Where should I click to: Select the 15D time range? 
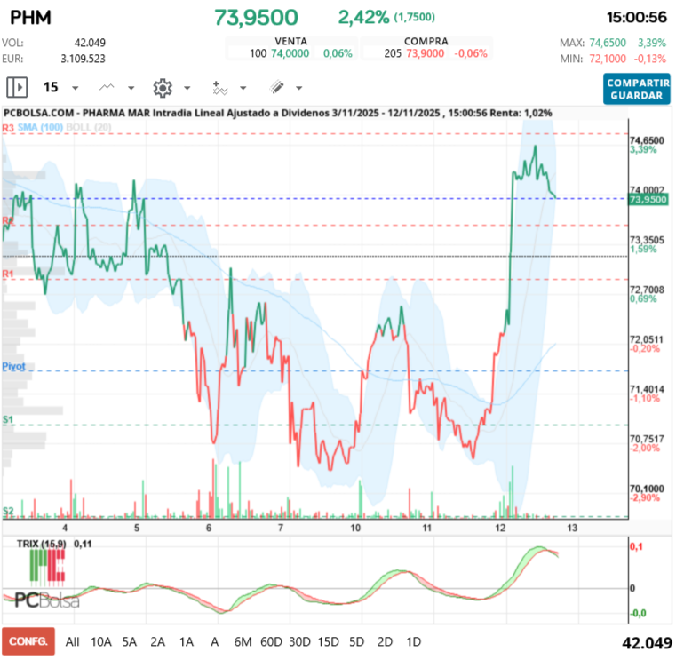click(328, 642)
